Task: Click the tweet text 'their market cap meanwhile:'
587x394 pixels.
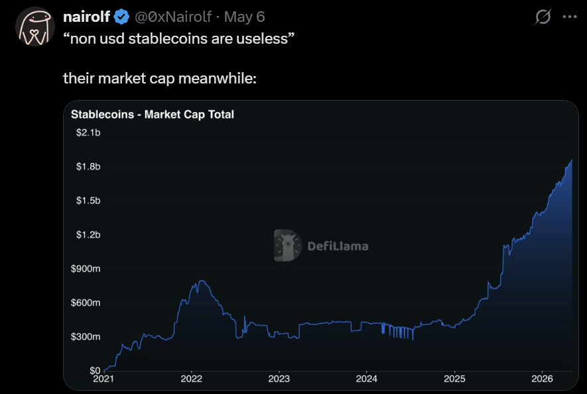Action: pyautogui.click(x=160, y=79)
